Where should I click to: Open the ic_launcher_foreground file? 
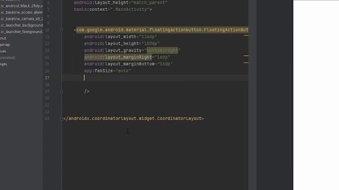coord(21,32)
